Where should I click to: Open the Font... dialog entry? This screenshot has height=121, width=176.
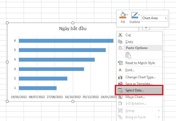point(130,70)
